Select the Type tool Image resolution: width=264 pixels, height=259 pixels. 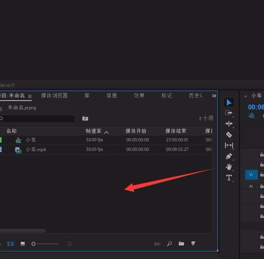point(229,178)
